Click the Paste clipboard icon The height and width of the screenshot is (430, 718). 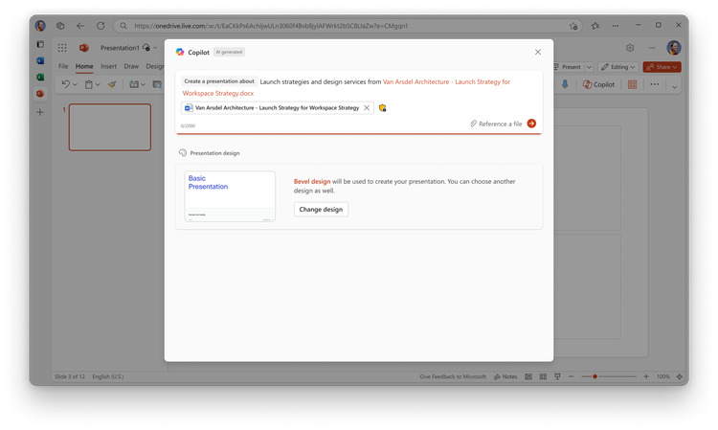(x=89, y=84)
